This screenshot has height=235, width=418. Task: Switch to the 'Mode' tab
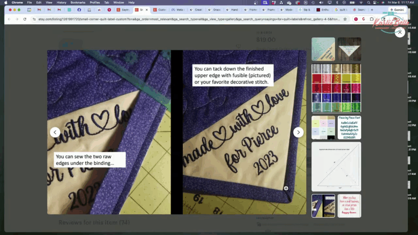click(287, 10)
